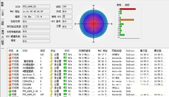This screenshot has width=169, height=97.
Task: Click the closed lock icon in the channel 10 row
Action: [x=51, y=68]
